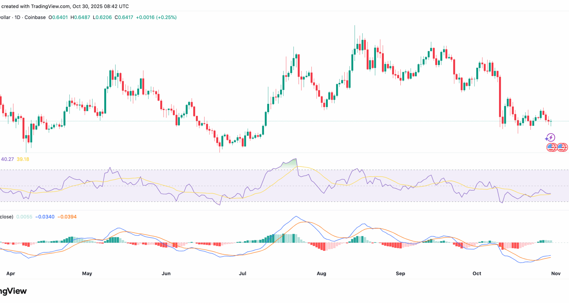Click the purple lightning bolt event icon
Image resolution: width=569 pixels, height=303 pixels.
tap(550, 138)
